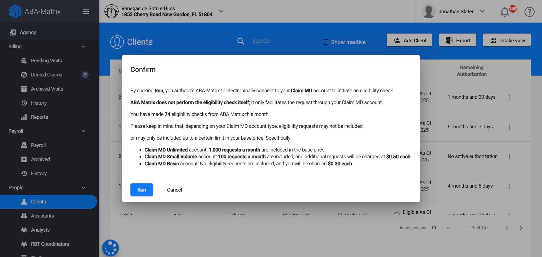The image size is (542, 257).
Task: Toggle the hamburger sidebar menu
Action: tap(86, 12)
